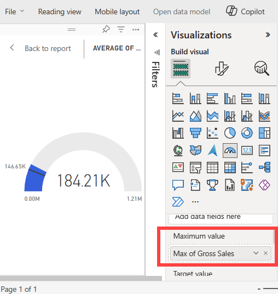This screenshot has width=278, height=294.
Task: Add the Metrics trophy visual
Action: (x=212, y=185)
